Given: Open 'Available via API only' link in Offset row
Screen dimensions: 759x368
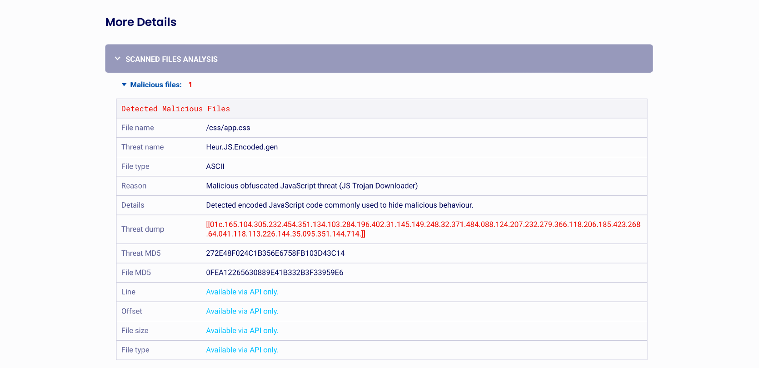Looking at the screenshot, I should click(242, 311).
